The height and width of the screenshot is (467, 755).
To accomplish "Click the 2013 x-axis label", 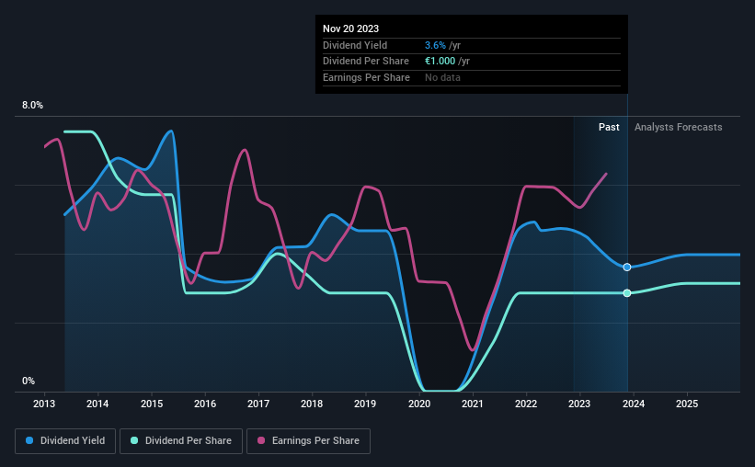I will 44,404.
